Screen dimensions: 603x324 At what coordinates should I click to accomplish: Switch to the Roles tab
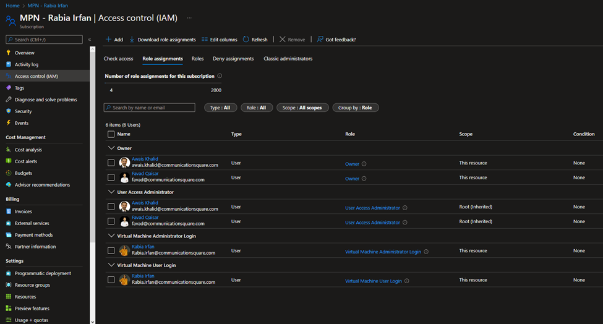pos(198,59)
